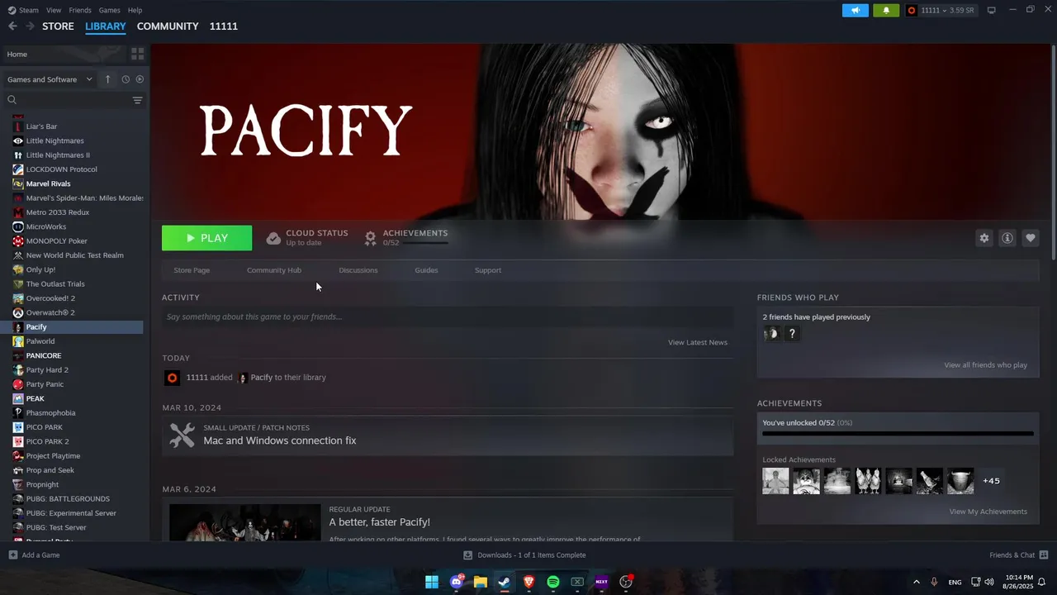Toggle the library grid view icon
Viewport: 1057px width, 595px height.
click(x=137, y=54)
